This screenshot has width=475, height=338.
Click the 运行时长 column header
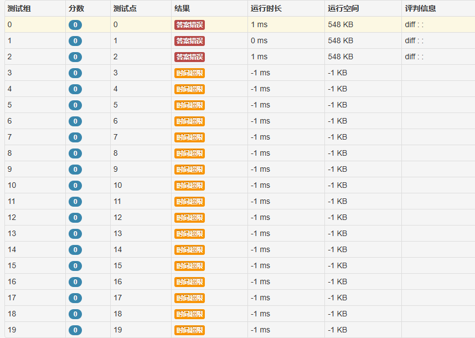coord(266,8)
